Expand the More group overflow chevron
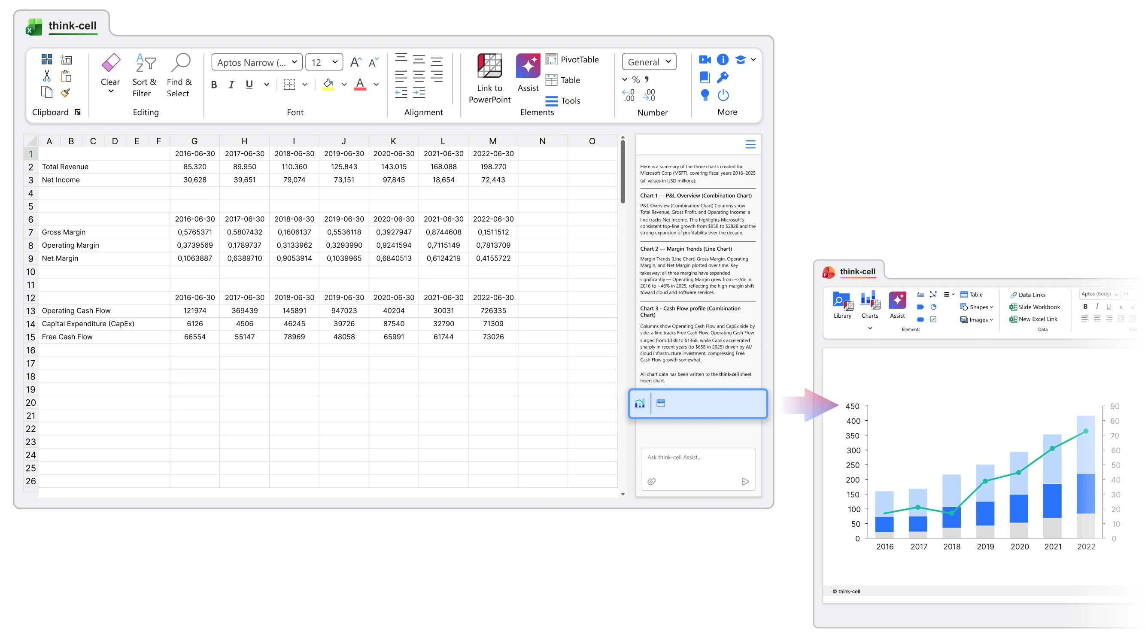This screenshot has height=644, width=1145. coord(753,60)
